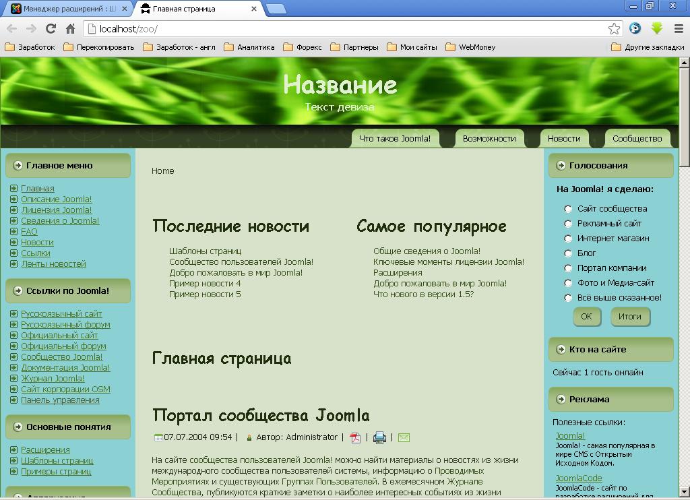Viewport: 690px width, 500px height.
Task: Click the e-mail envelope icon of the article
Action: click(x=404, y=437)
